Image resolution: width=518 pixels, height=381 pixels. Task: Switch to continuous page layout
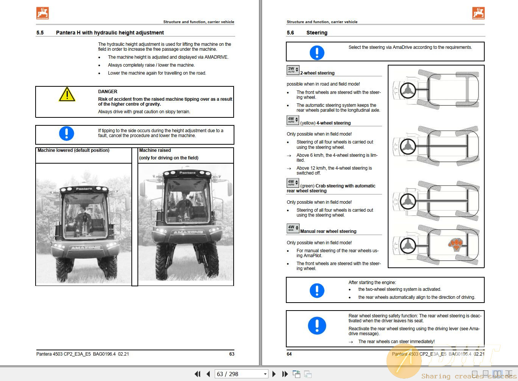[x=486, y=374]
